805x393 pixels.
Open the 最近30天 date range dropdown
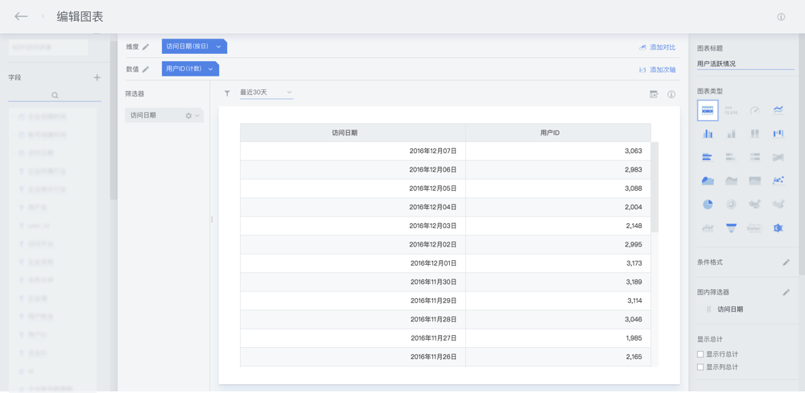[266, 93]
